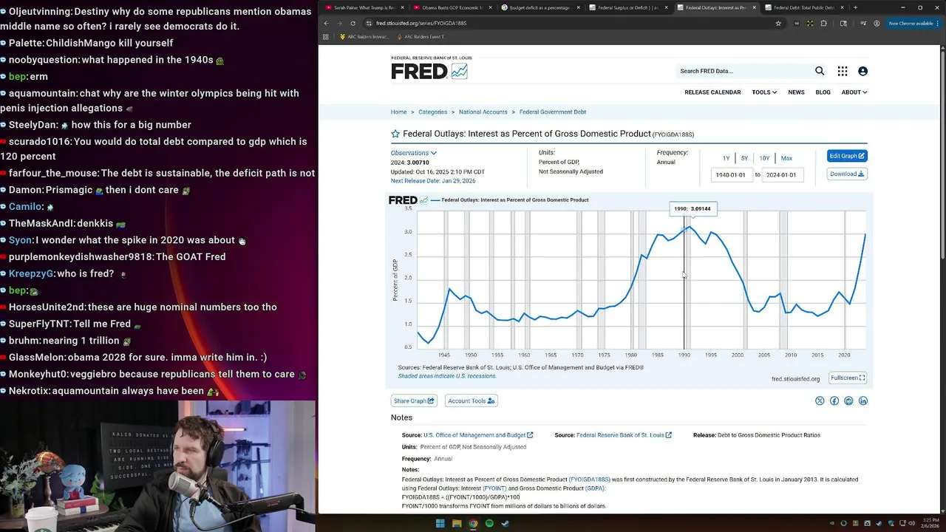Click the Edit Graph button
946x532 pixels.
click(x=847, y=156)
